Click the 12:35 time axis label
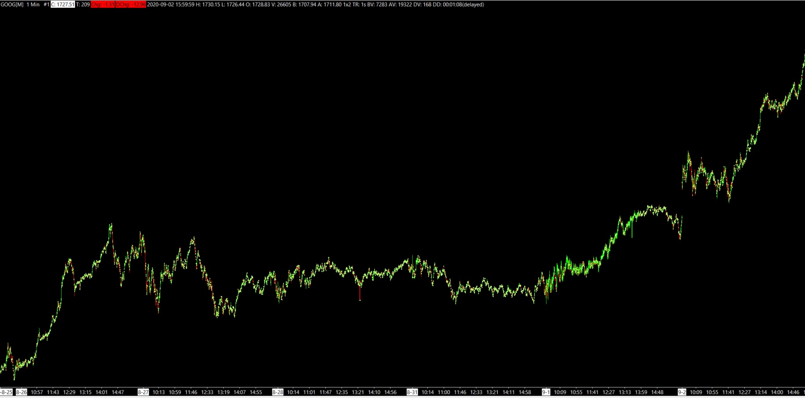This screenshot has height=398, width=805. coord(342,392)
